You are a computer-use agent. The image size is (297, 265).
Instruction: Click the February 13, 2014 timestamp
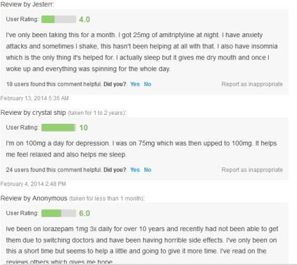(x=35, y=98)
